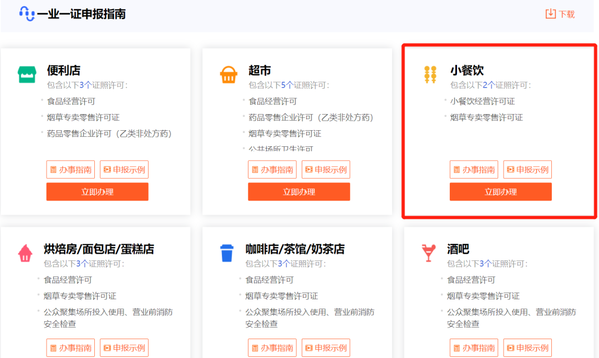Open 办事指南 for 咖啡店/茶馆/奶茶店
This screenshot has height=358, width=599.
click(x=272, y=347)
